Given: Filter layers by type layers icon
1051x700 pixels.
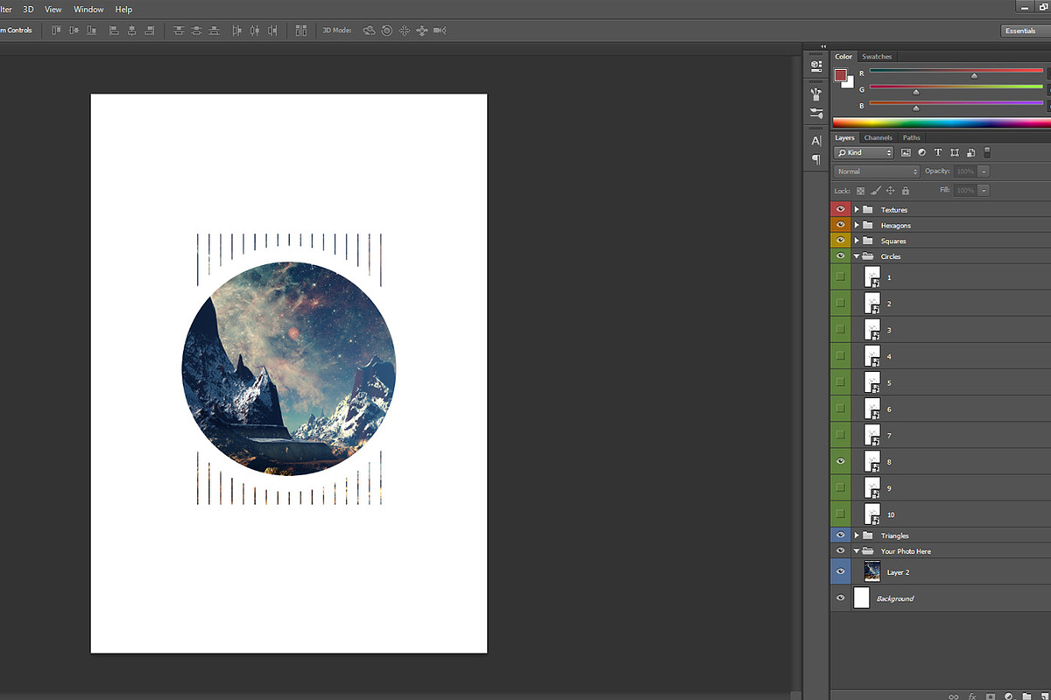Looking at the screenshot, I should click(x=938, y=152).
